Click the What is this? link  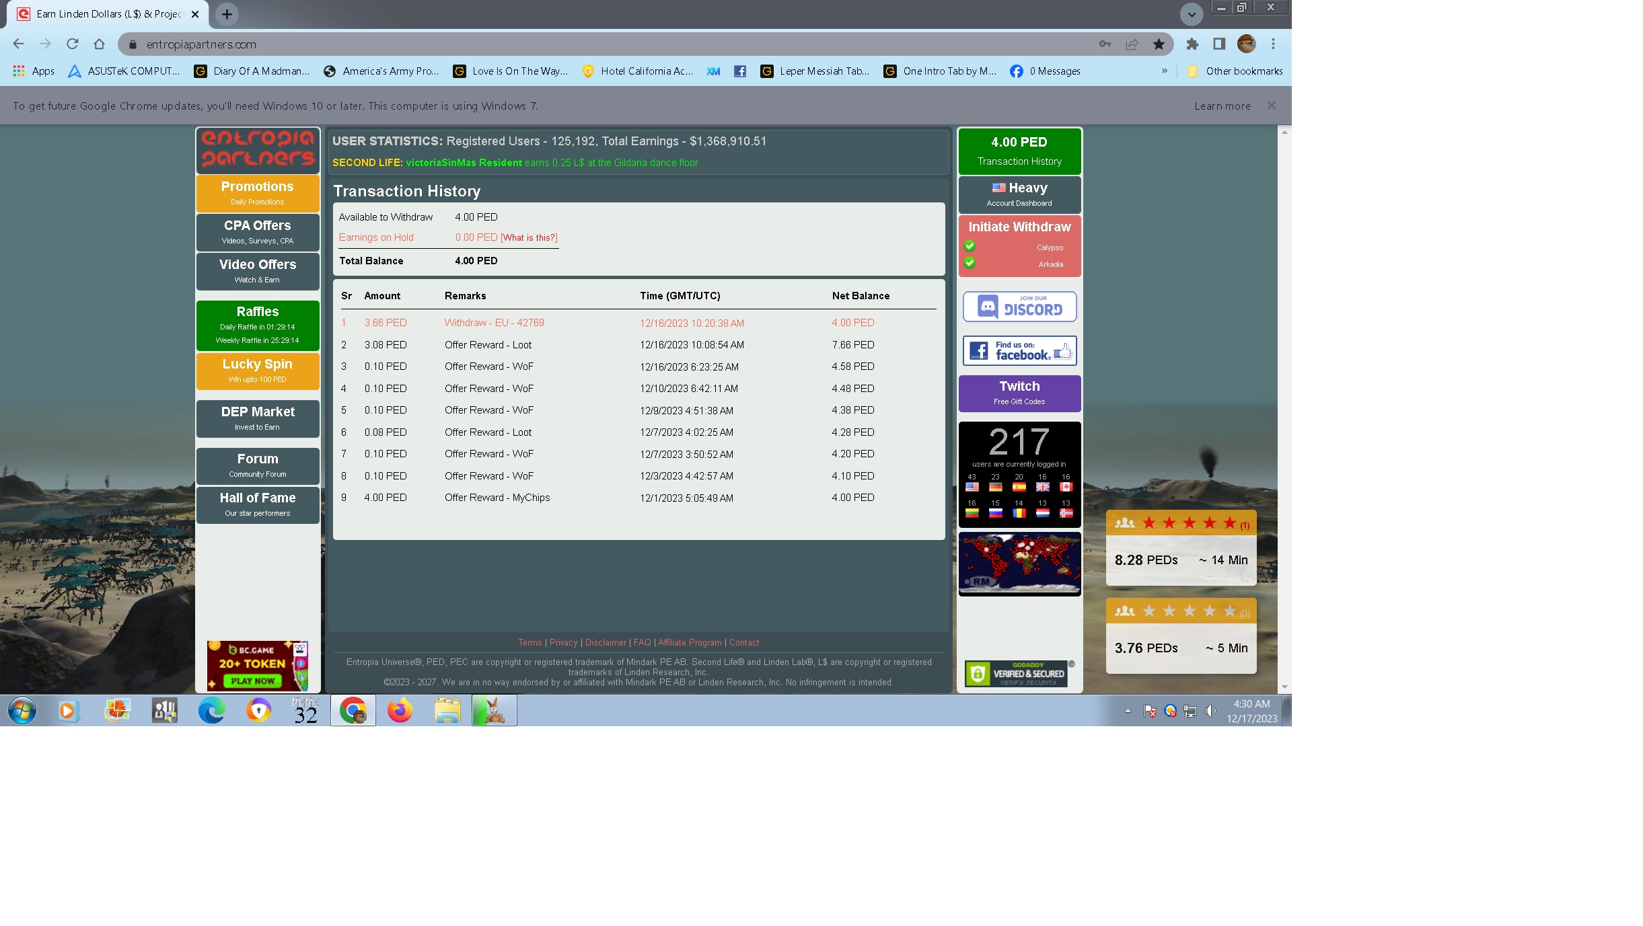(529, 237)
